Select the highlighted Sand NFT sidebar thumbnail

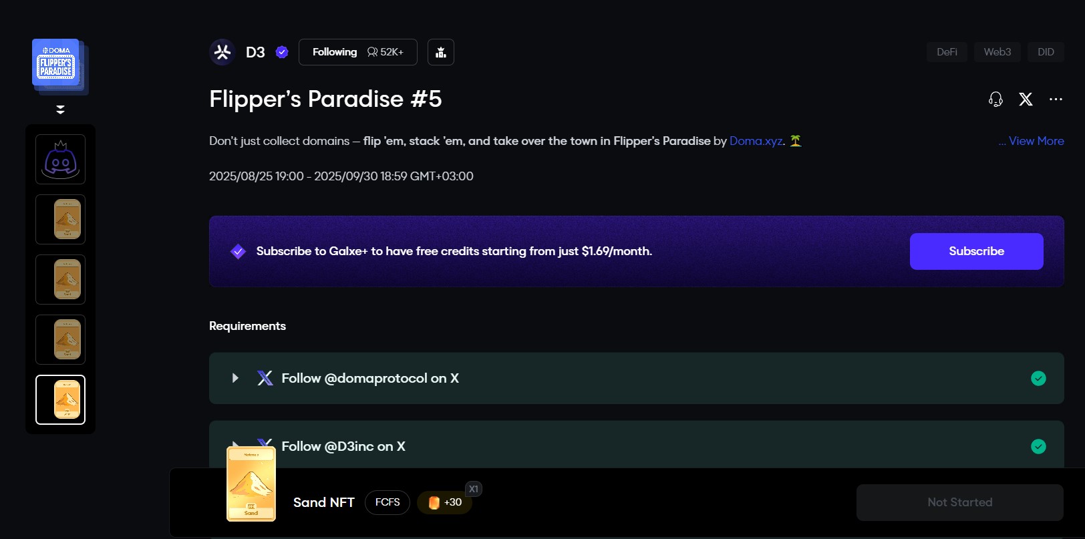[60, 399]
